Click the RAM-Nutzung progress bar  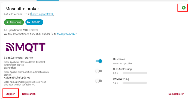135,83
